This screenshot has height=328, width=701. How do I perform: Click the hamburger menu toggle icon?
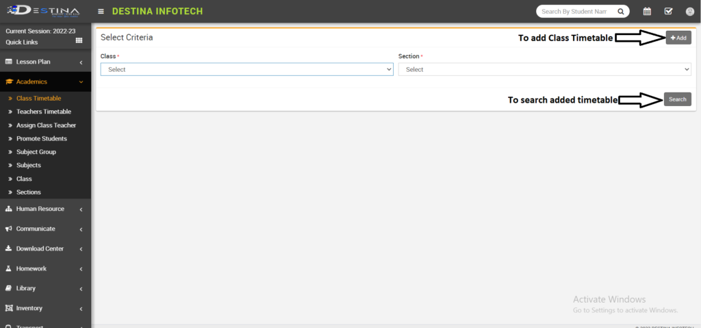[x=101, y=12]
